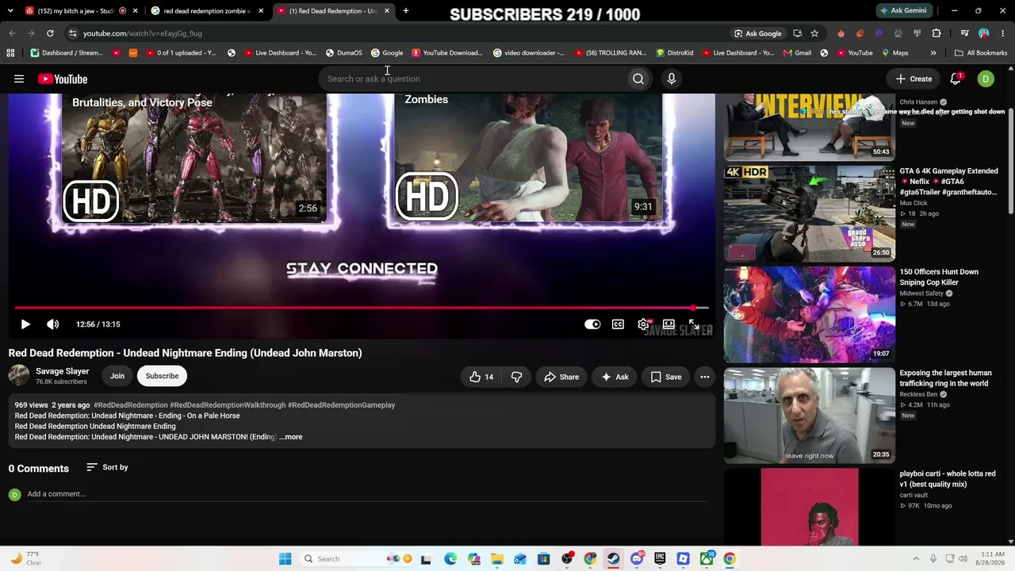Open the Chrome three-dot menu
The image size is (1015, 571).
tap(1003, 33)
